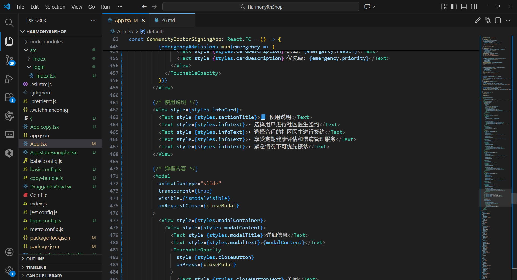Open the Extensions view icon
The image size is (517, 280).
(9, 98)
